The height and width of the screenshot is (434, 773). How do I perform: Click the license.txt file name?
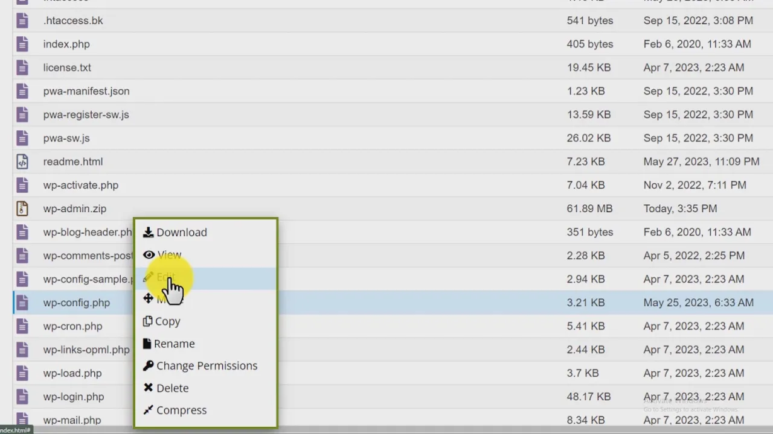[67, 68]
